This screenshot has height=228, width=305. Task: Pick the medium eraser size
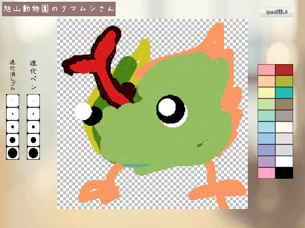[x=13, y=127]
